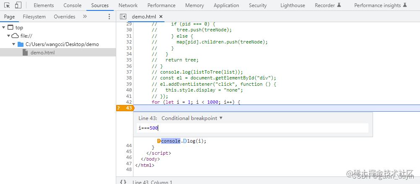Close the demo.html editor tab
The height and width of the screenshot is (184, 420).
(161, 17)
